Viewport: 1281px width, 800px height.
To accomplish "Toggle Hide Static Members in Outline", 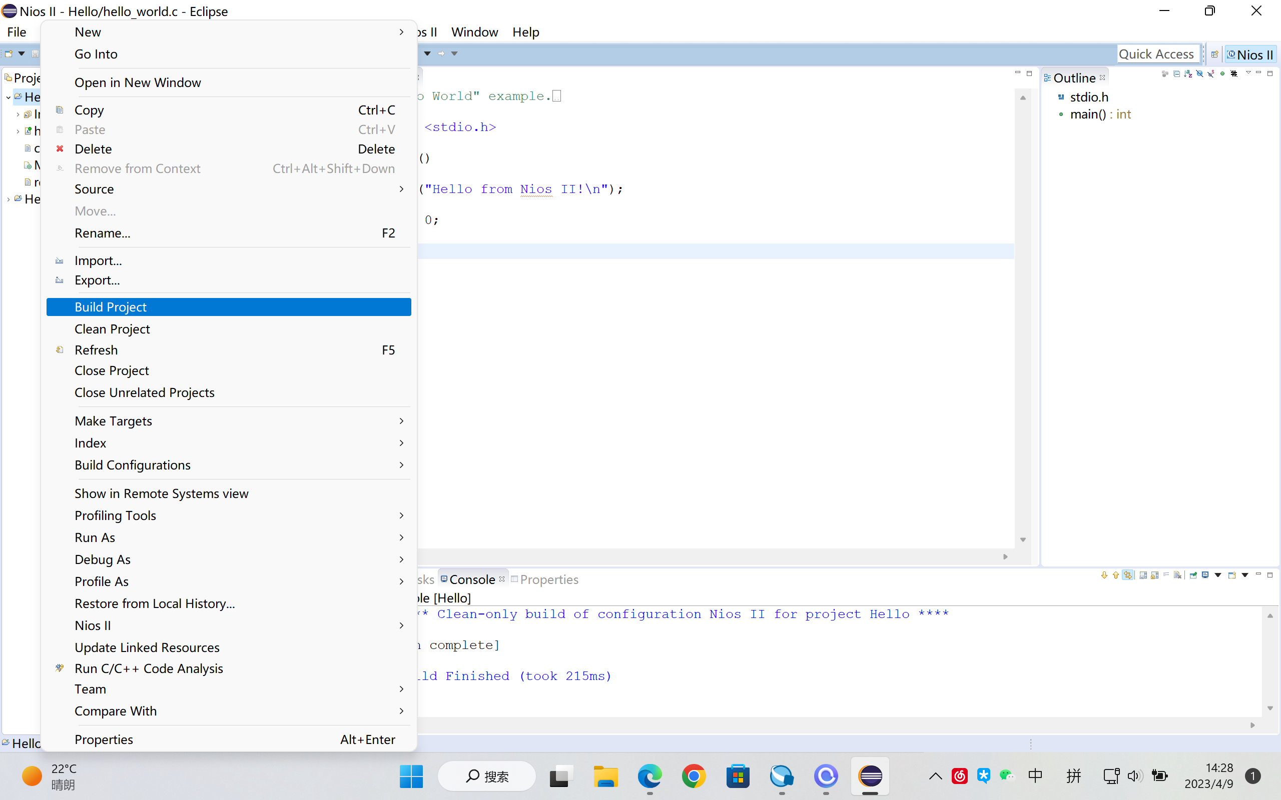I will point(1211,73).
